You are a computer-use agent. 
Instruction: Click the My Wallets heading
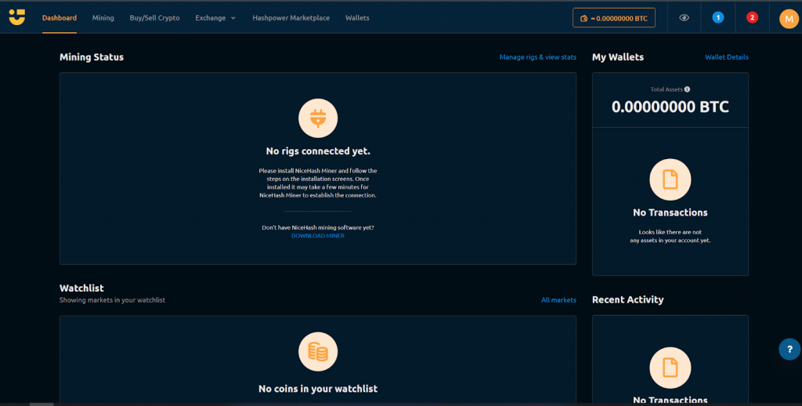618,57
